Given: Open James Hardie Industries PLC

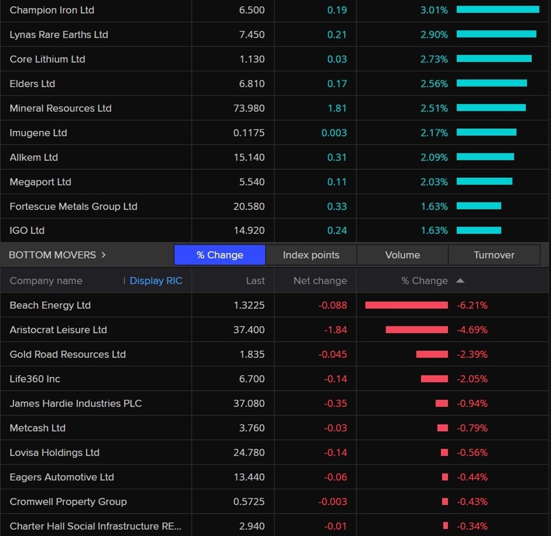Looking at the screenshot, I should (x=76, y=403).
